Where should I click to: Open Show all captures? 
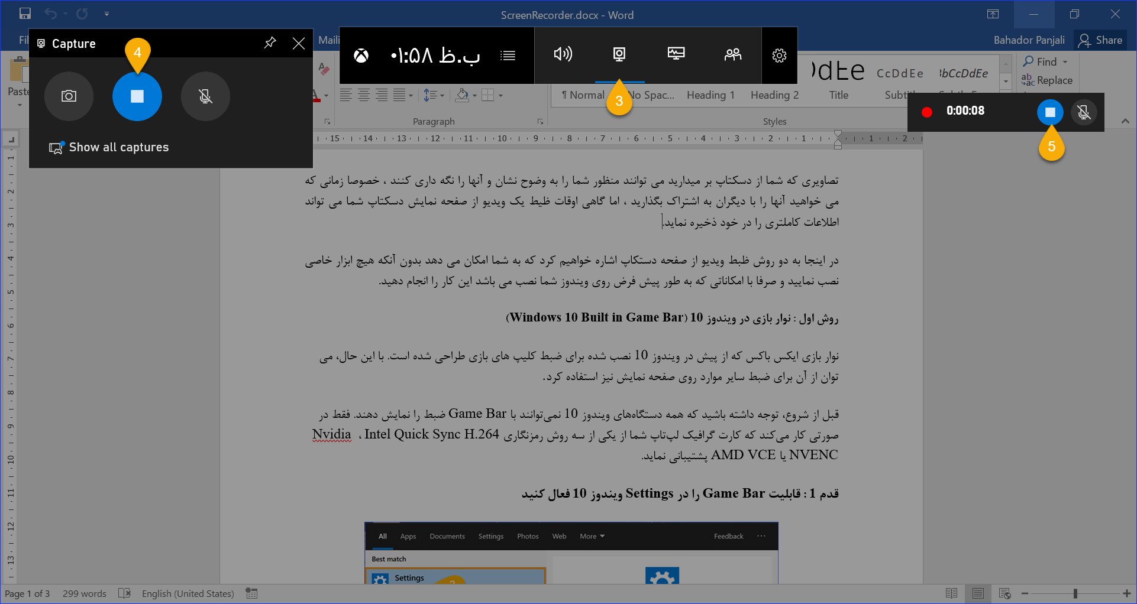click(x=109, y=147)
